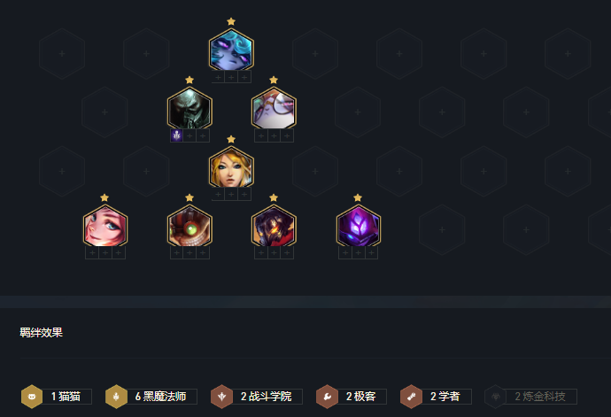Select the pink-haired Annie champion hex
This screenshot has width=611, height=417.
[x=105, y=227]
